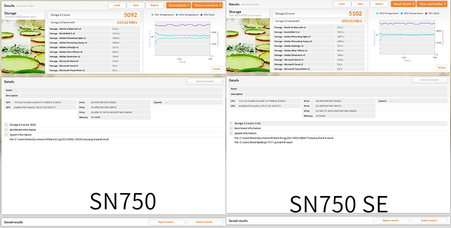
Task: Click the Description field in the right window
Action: pos(346,94)
